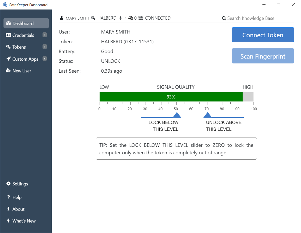Go to the Tokens page

26,47
